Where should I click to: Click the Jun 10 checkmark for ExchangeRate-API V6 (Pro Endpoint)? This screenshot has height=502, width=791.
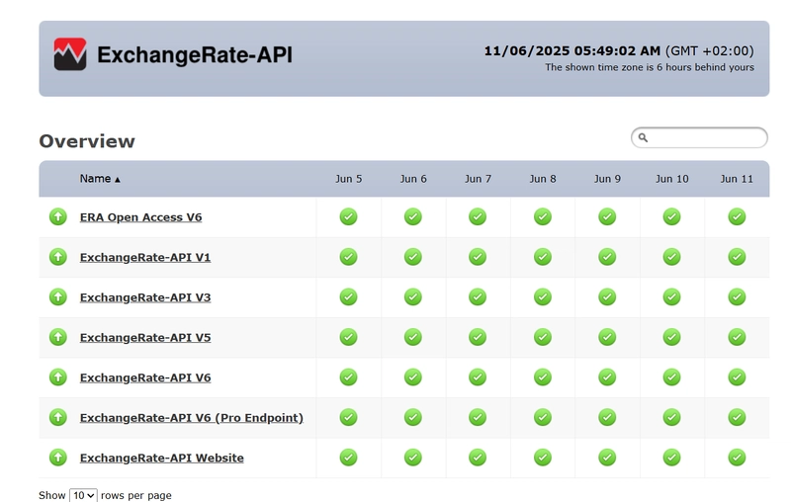[x=671, y=417]
